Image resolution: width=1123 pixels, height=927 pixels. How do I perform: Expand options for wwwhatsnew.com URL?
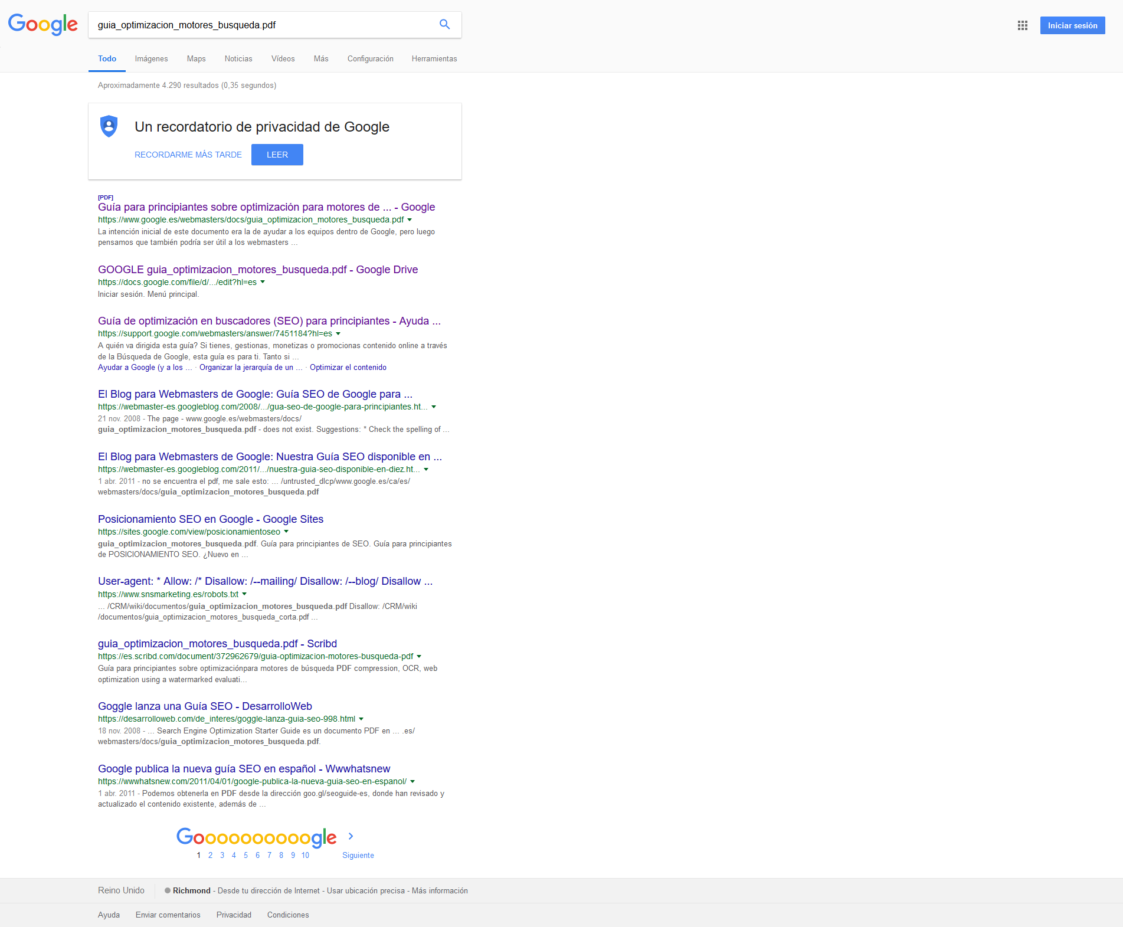click(x=412, y=781)
